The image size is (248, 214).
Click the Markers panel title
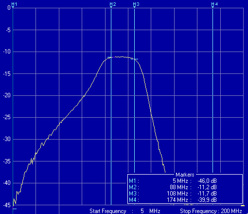click(x=185, y=175)
